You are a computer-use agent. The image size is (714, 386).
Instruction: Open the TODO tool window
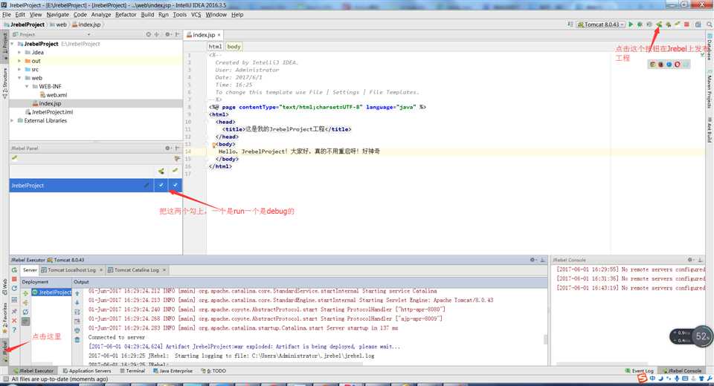pos(213,371)
